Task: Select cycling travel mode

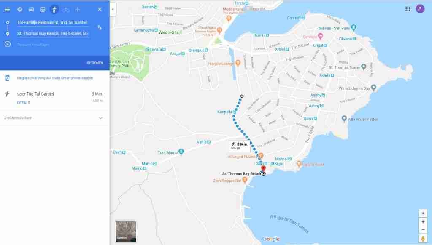Action: (66, 9)
